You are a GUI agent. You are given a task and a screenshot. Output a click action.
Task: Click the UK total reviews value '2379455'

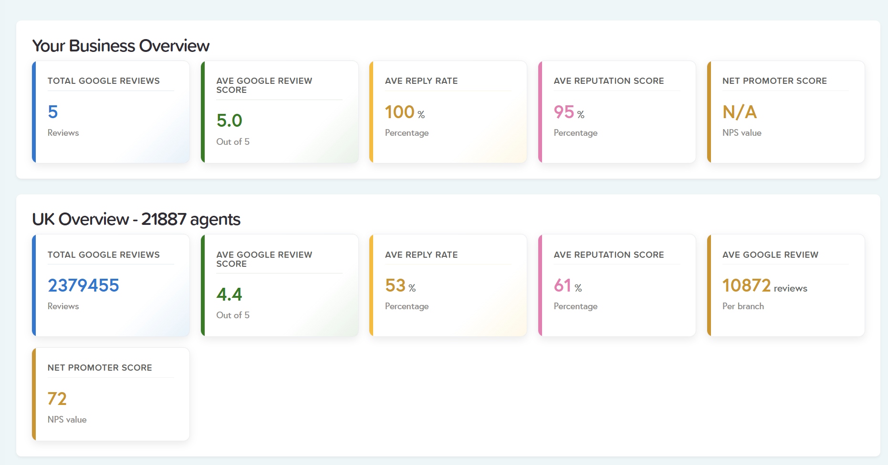[84, 285]
